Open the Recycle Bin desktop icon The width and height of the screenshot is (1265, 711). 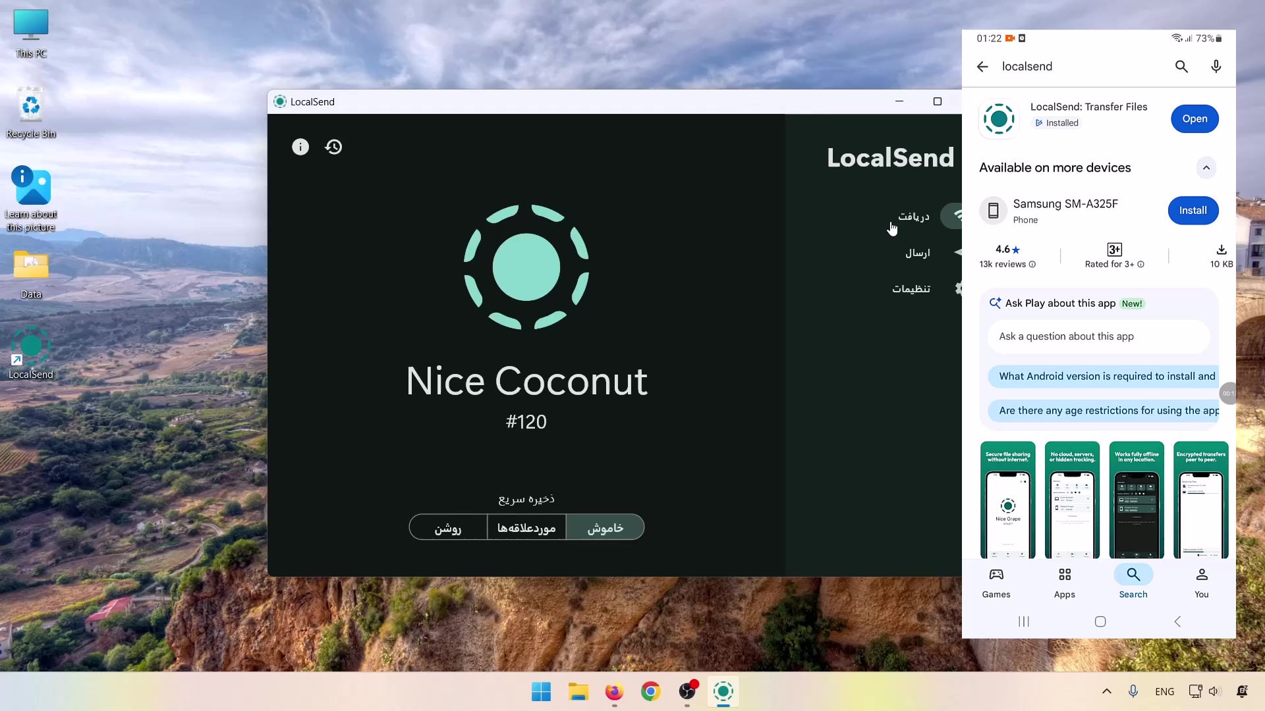click(31, 113)
